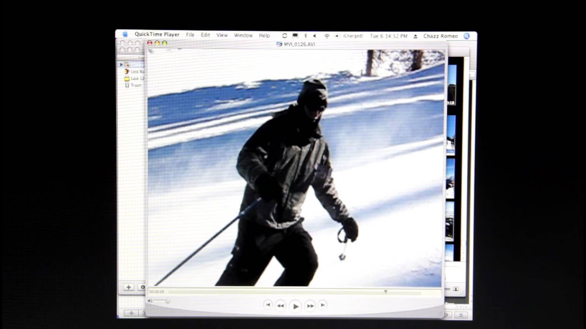Image resolution: width=586 pixels, height=329 pixels.
Task: Open the QuickTime Player application menu
Action: click(x=157, y=35)
